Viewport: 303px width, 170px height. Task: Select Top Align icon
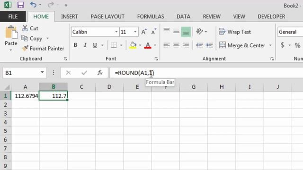(167, 30)
